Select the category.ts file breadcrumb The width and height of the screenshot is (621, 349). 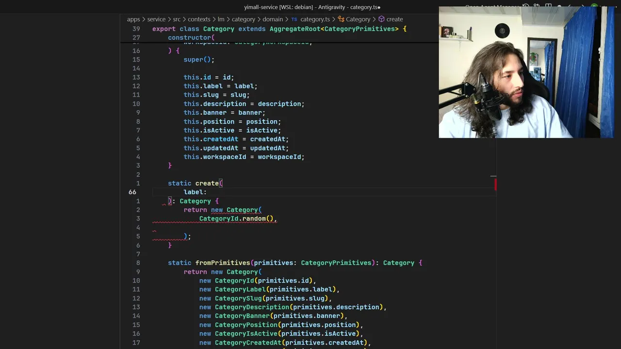(x=315, y=19)
